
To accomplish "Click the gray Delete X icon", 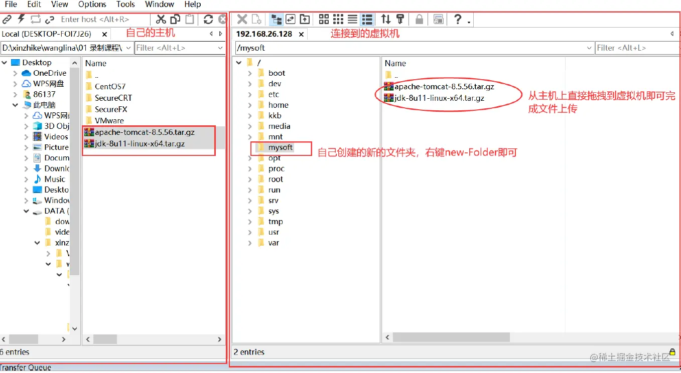I will tap(242, 19).
